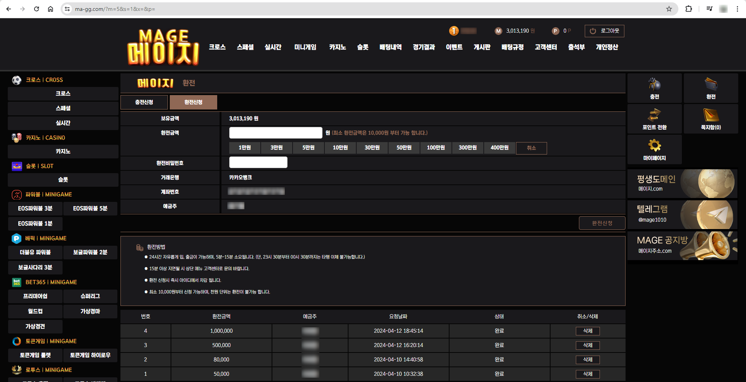Open the 충전 deposit icon in right panel
Image resolution: width=746 pixels, height=382 pixels.
click(655, 84)
